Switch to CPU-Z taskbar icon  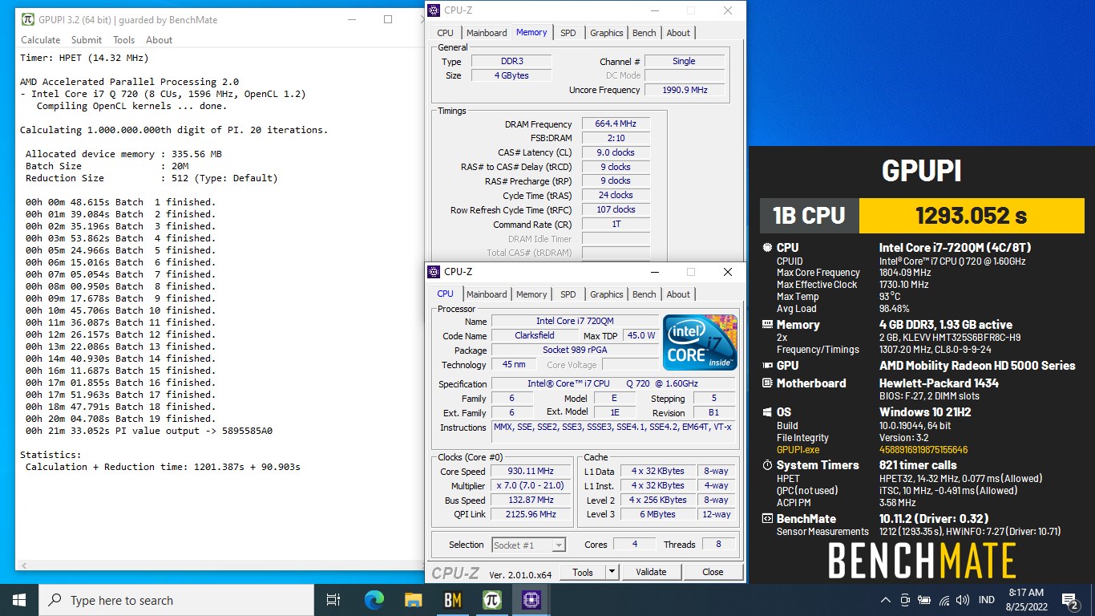tap(531, 600)
